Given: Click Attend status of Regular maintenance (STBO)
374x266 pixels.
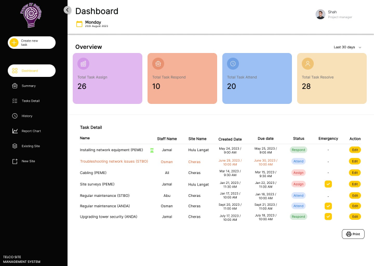Looking at the screenshot, I should [298, 196].
